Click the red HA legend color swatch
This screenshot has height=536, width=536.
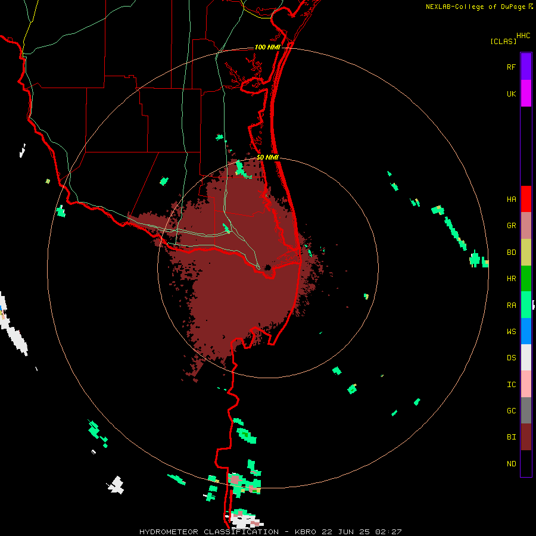coord(526,199)
